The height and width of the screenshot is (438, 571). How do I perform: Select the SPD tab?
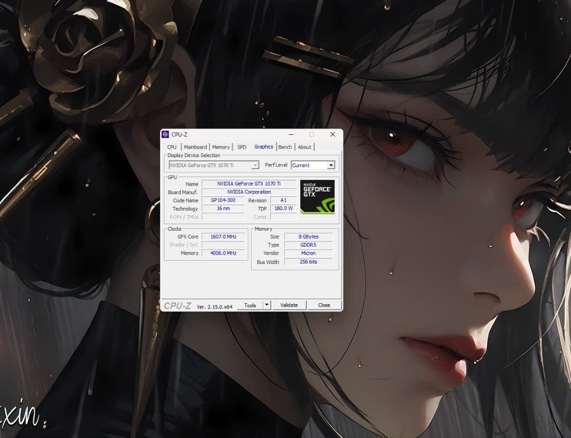click(x=242, y=147)
